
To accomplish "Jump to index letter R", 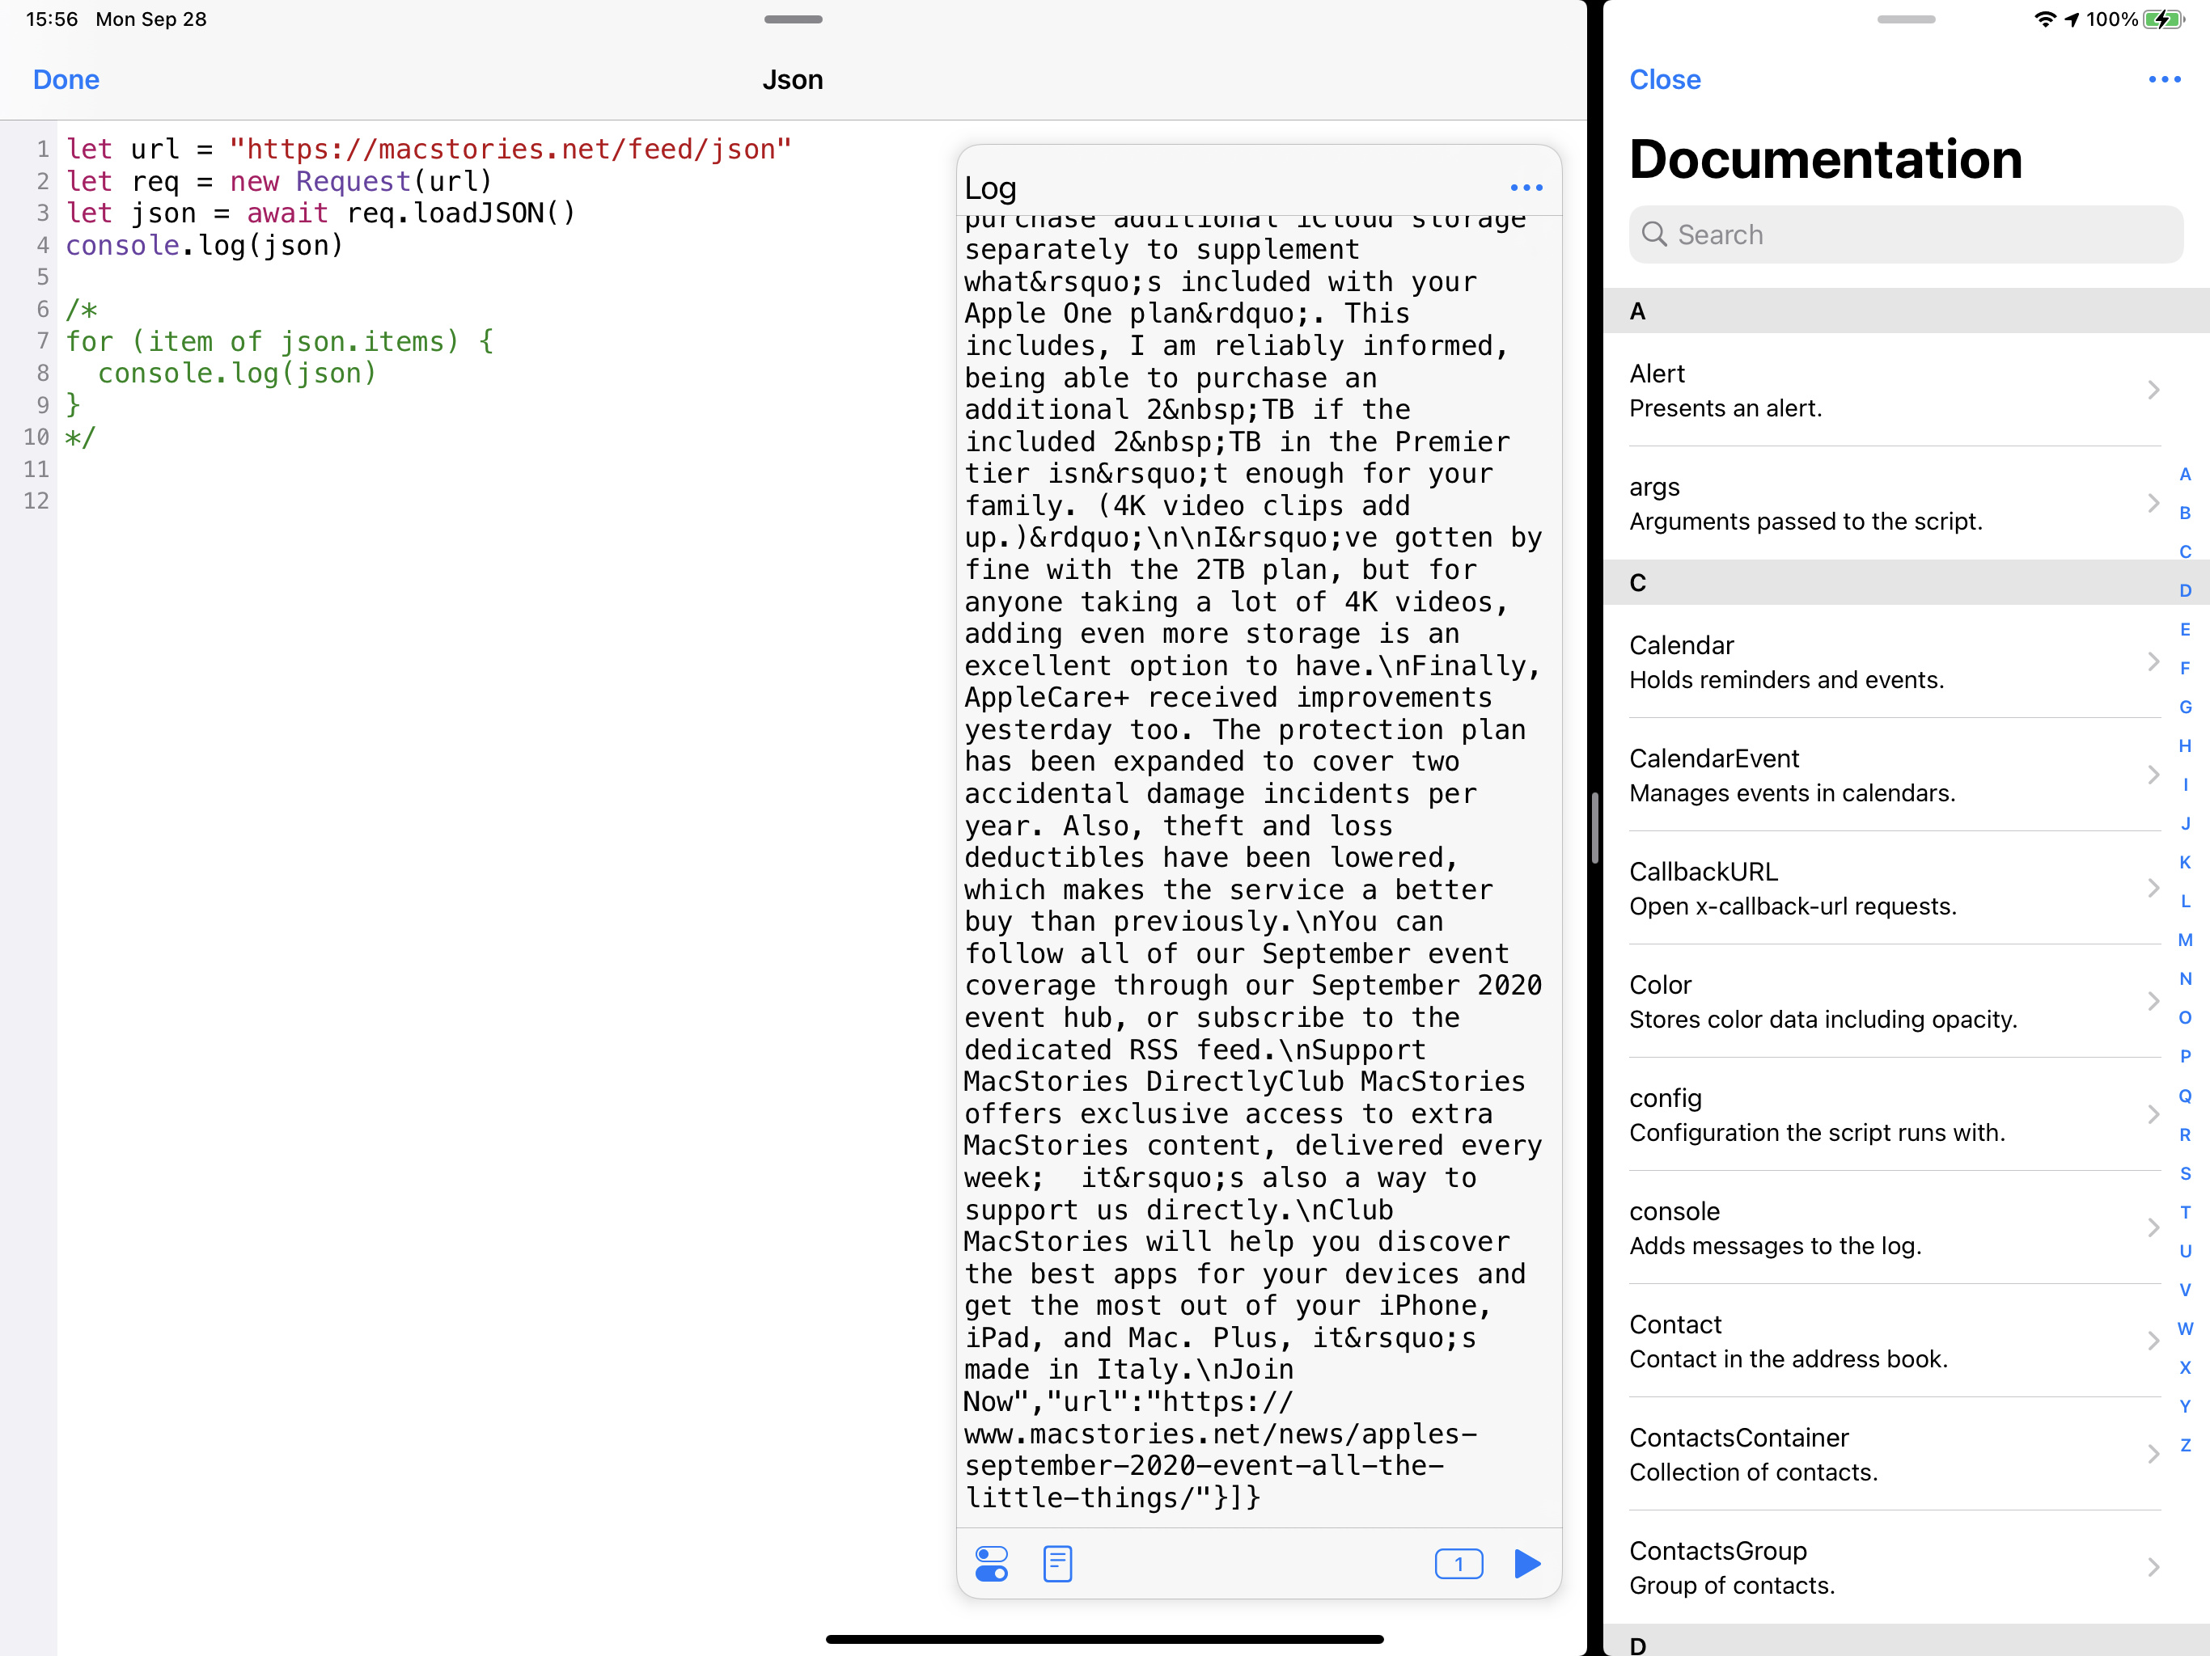I will click(x=2185, y=1134).
